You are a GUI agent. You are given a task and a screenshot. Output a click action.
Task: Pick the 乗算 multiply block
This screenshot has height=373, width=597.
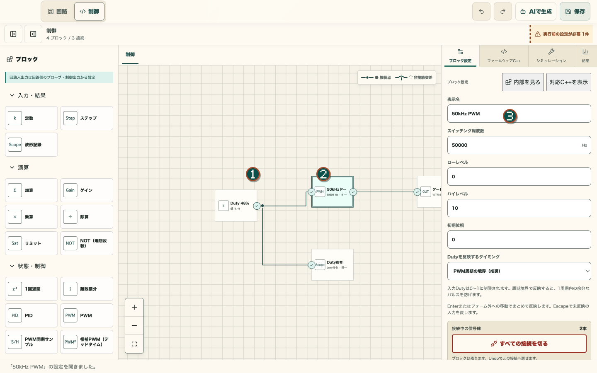pyautogui.click(x=32, y=217)
